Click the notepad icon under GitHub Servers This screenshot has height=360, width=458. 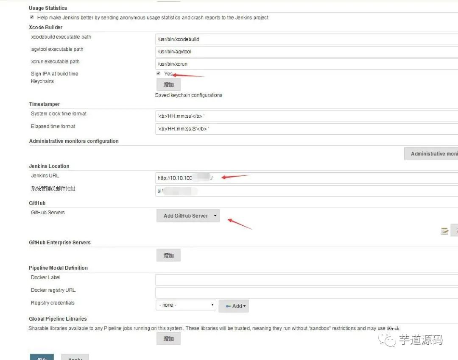click(444, 231)
